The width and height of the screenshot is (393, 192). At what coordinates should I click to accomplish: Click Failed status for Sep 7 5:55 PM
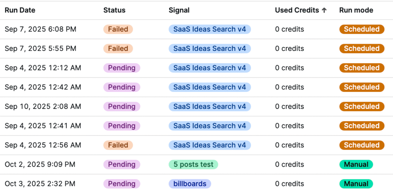tap(118, 49)
